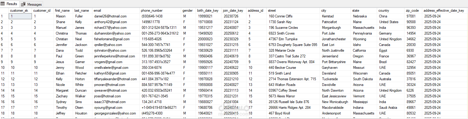Image resolution: width=468 pixels, height=119 pixels.
Task: Select the birth_date_key column header
Action: click(x=209, y=11)
